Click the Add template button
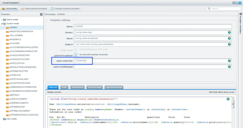The image size is (243, 128). coord(10,8)
